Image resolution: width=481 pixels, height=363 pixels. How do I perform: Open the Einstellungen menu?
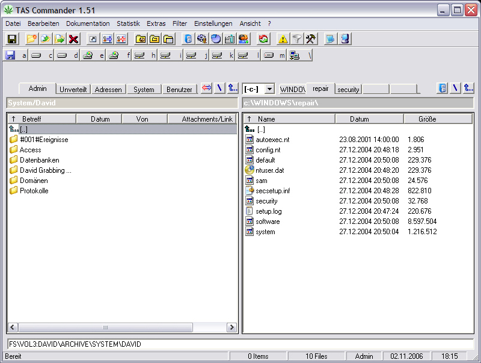click(213, 23)
